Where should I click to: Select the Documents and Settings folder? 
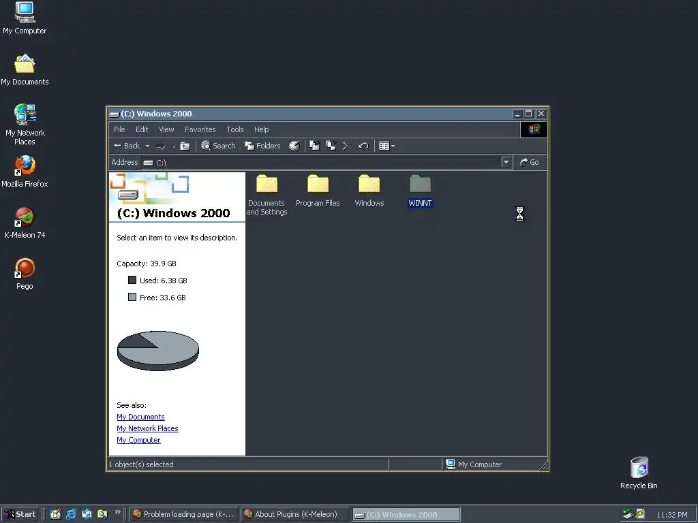click(267, 195)
